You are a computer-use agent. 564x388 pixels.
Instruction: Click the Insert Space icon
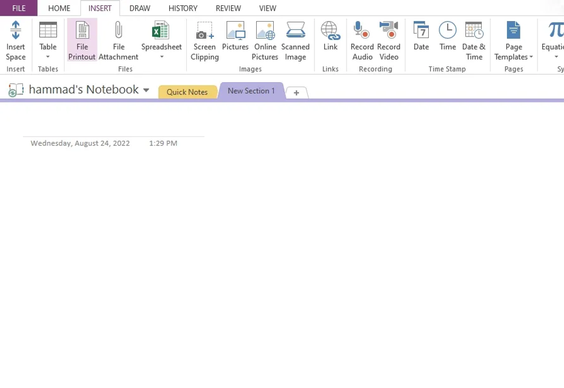coord(16,31)
